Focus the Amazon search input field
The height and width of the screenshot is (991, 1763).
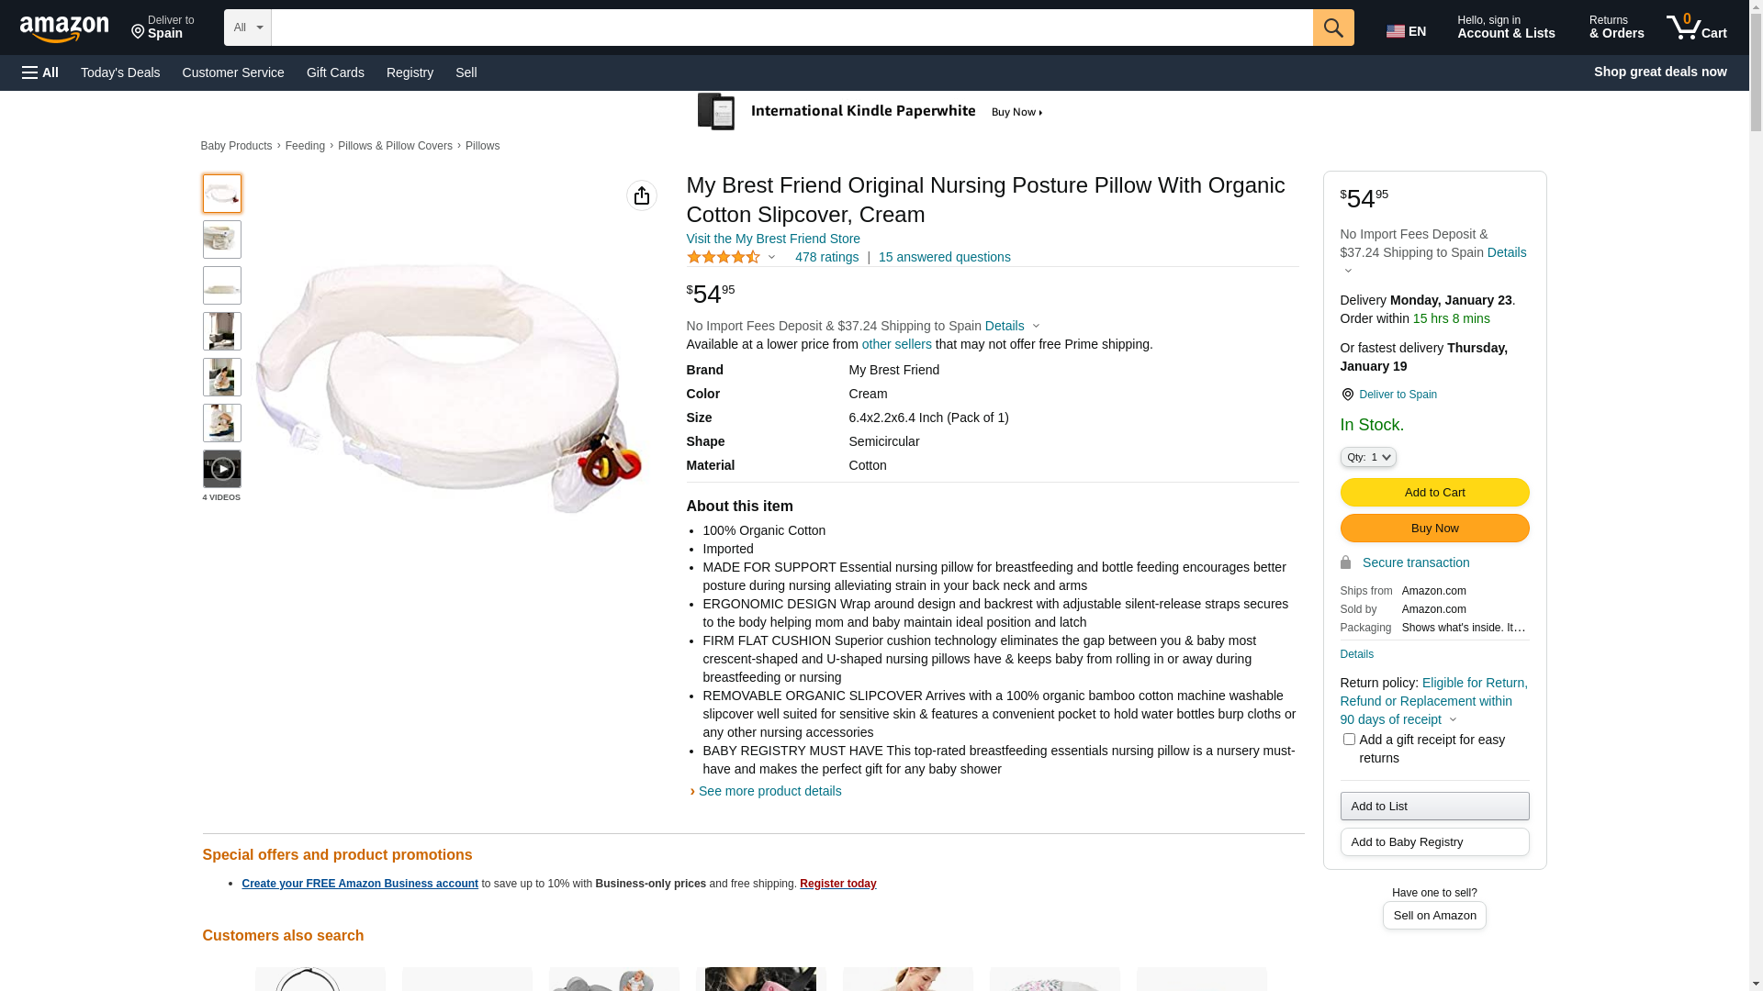click(x=792, y=28)
